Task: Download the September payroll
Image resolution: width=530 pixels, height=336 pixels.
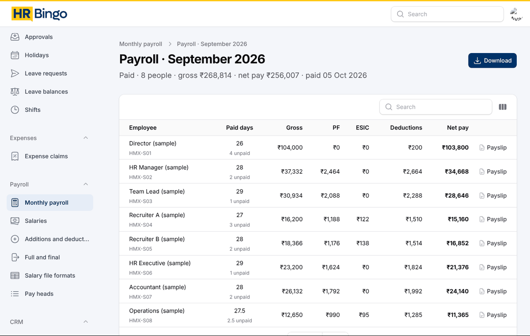Action: tap(492, 61)
